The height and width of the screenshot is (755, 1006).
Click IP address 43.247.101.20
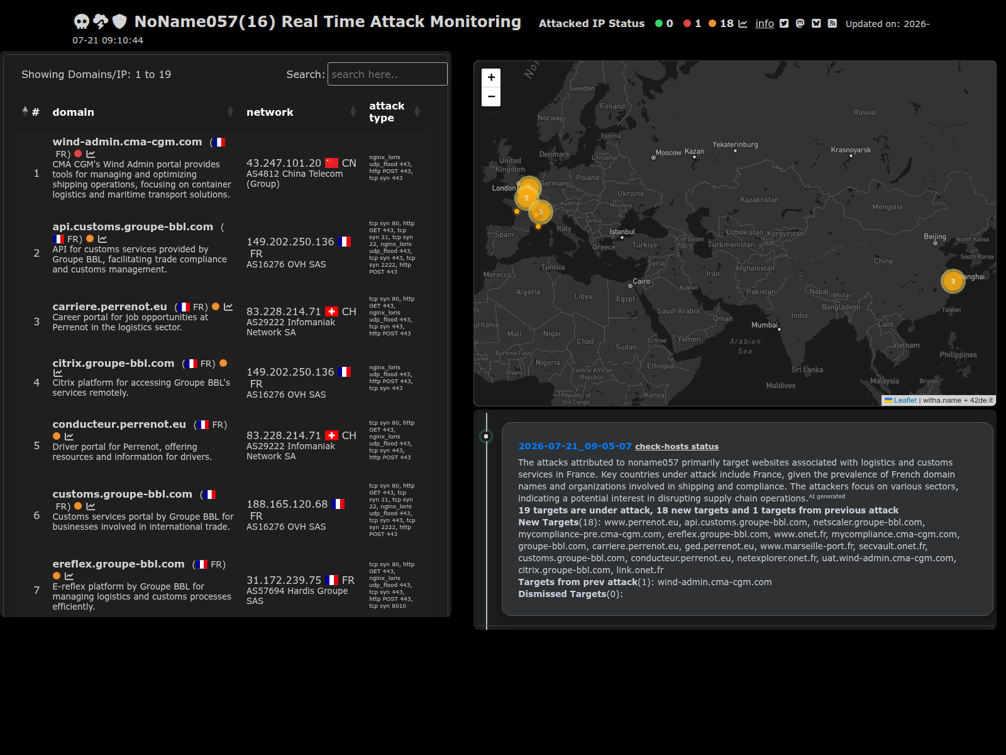(x=284, y=163)
